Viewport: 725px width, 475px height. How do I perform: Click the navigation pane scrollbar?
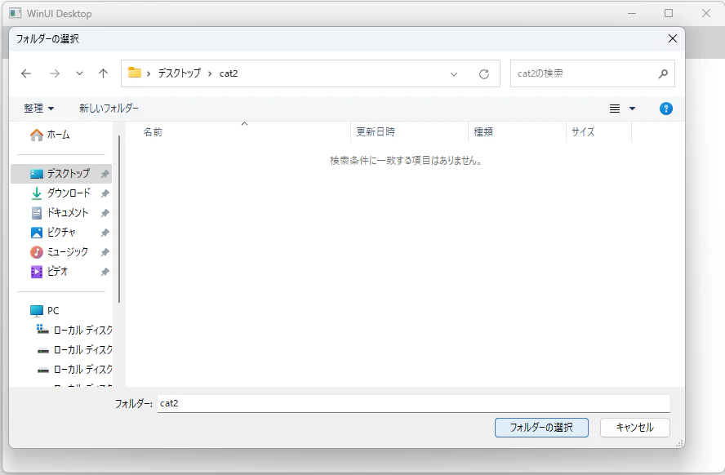pyautogui.click(x=119, y=219)
